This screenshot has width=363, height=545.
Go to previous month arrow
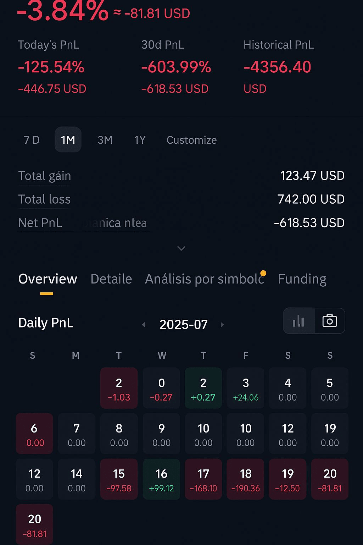pyautogui.click(x=144, y=325)
